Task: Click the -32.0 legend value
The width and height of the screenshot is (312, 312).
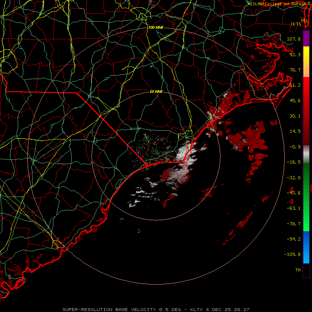Action: click(294, 178)
